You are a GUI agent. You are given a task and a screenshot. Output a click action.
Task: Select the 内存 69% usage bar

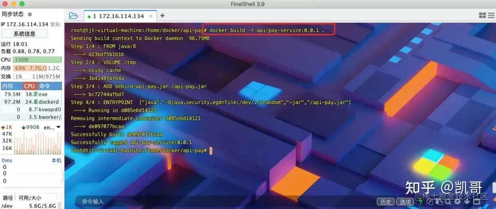coord(37,68)
